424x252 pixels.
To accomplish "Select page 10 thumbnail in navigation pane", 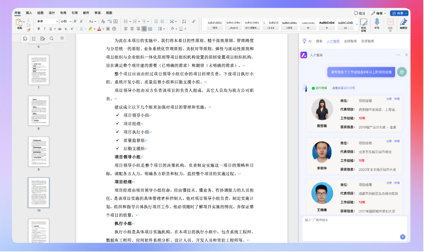I will coord(38,193).
